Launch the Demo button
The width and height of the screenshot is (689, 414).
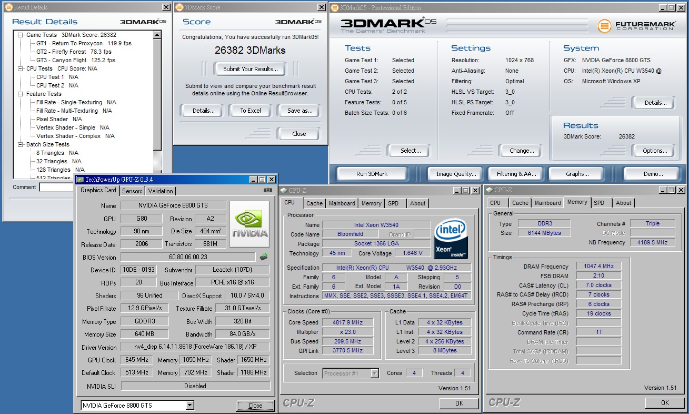[653, 174]
